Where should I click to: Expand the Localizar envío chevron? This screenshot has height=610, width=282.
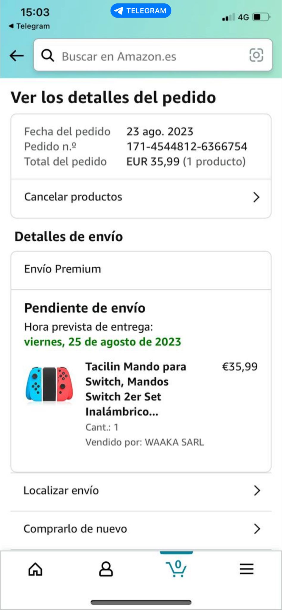pos(257,491)
